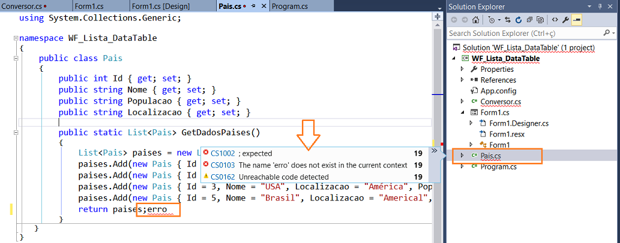Viewport: 620px width, 243px height.
Task: Collapse the public class Pais block
Action: (16, 59)
